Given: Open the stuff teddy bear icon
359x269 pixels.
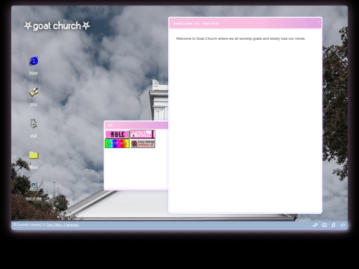Looking at the screenshot, I should pyautogui.click(x=33, y=124).
